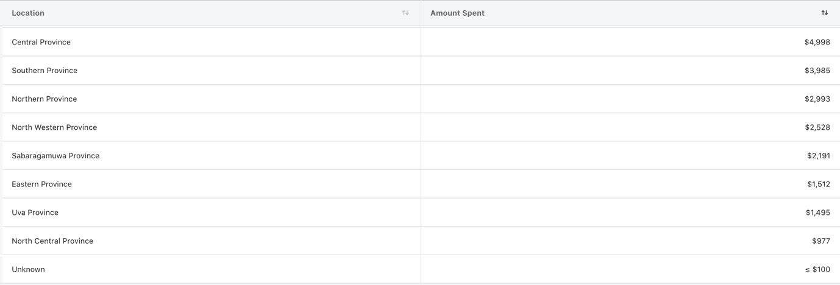Select the Sabaragamuwa Province row
The width and height of the screenshot is (840, 285).
coord(421,156)
